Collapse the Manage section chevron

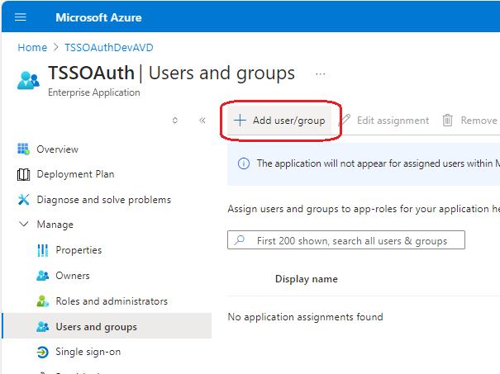tap(24, 225)
